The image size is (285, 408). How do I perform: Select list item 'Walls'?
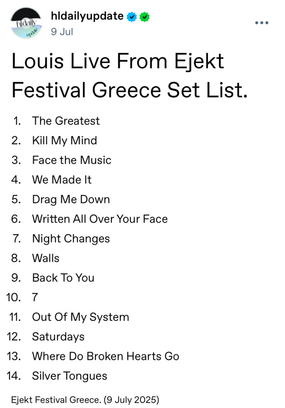click(x=46, y=258)
